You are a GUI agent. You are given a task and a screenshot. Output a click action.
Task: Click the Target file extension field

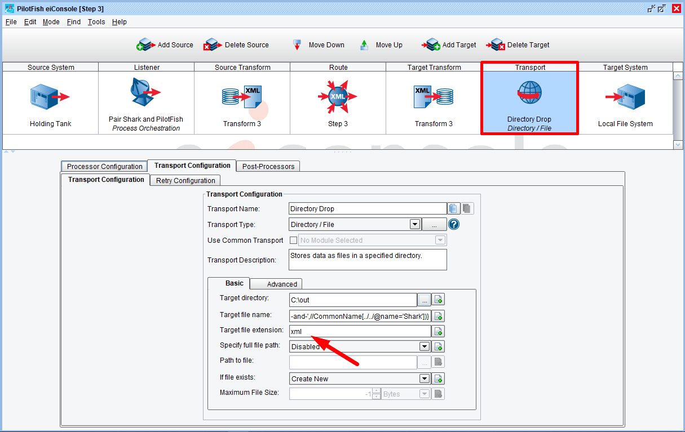[x=360, y=331]
